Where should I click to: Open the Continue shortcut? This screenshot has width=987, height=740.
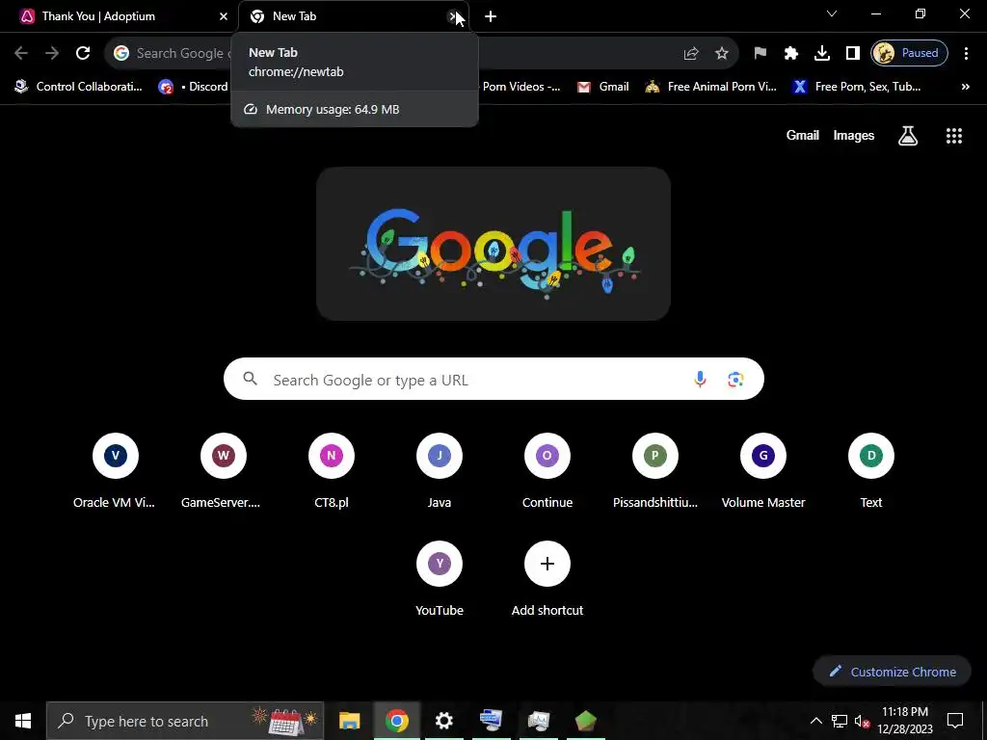(547, 470)
